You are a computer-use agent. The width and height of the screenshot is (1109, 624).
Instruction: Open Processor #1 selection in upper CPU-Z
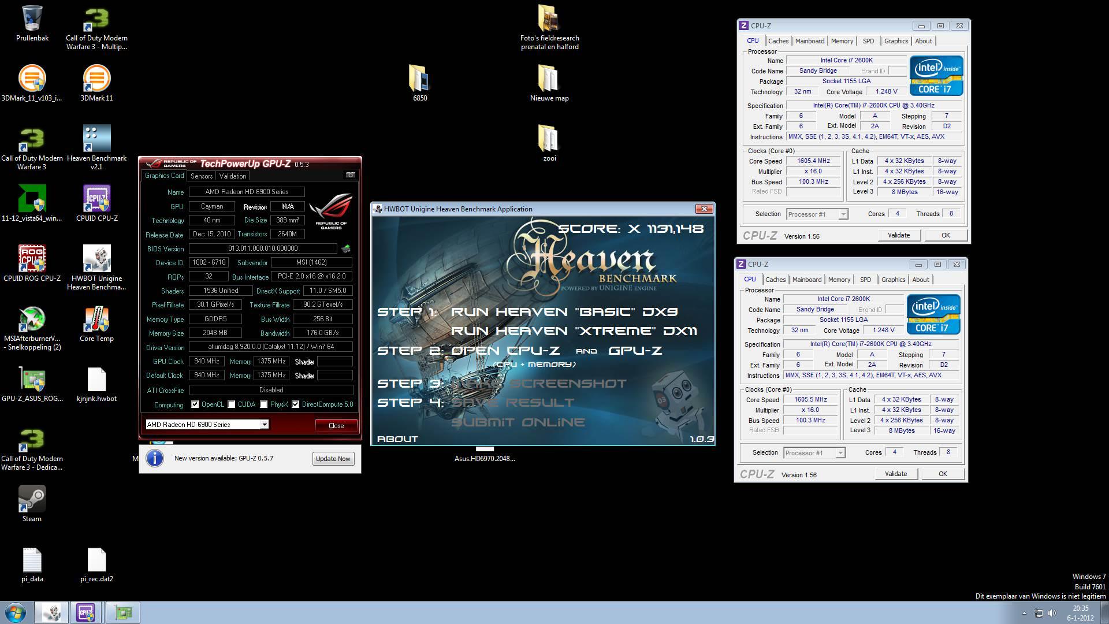click(817, 214)
